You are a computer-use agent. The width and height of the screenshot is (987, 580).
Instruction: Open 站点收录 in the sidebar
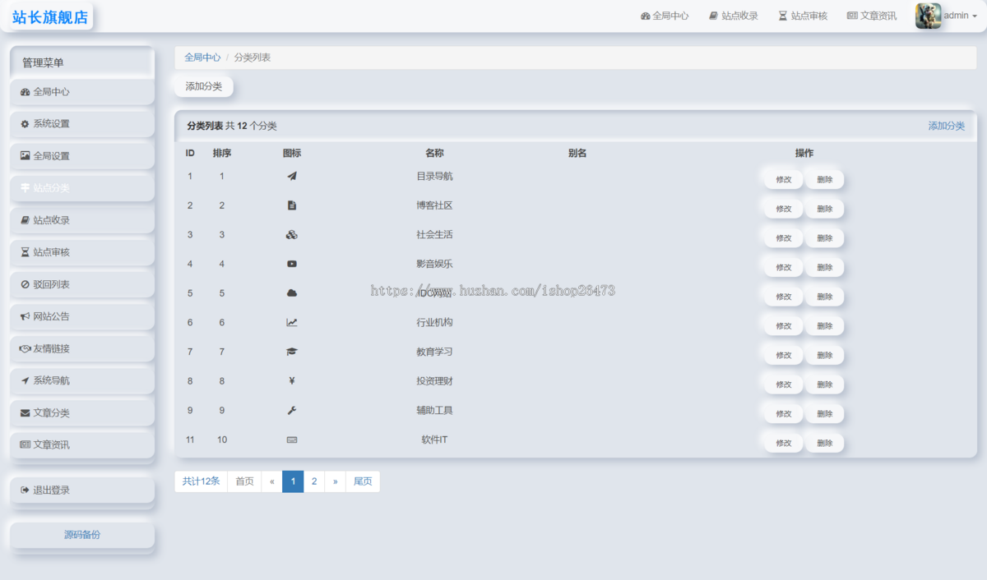point(82,220)
